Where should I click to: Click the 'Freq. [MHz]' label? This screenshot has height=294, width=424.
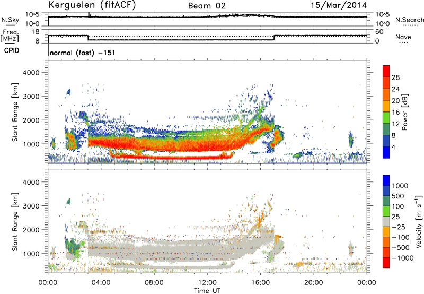[10, 36]
